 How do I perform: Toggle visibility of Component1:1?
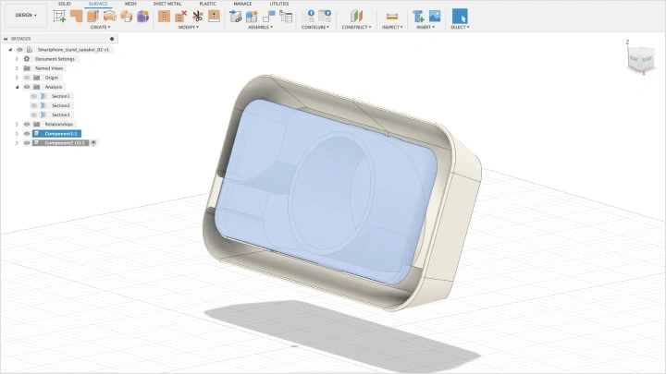pyautogui.click(x=26, y=134)
